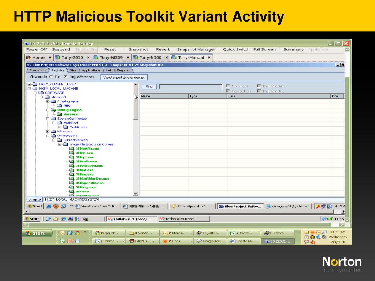Screen dimensions: 375x281
Task: Click the registry tree scroll up arrow
Action: tap(135, 85)
